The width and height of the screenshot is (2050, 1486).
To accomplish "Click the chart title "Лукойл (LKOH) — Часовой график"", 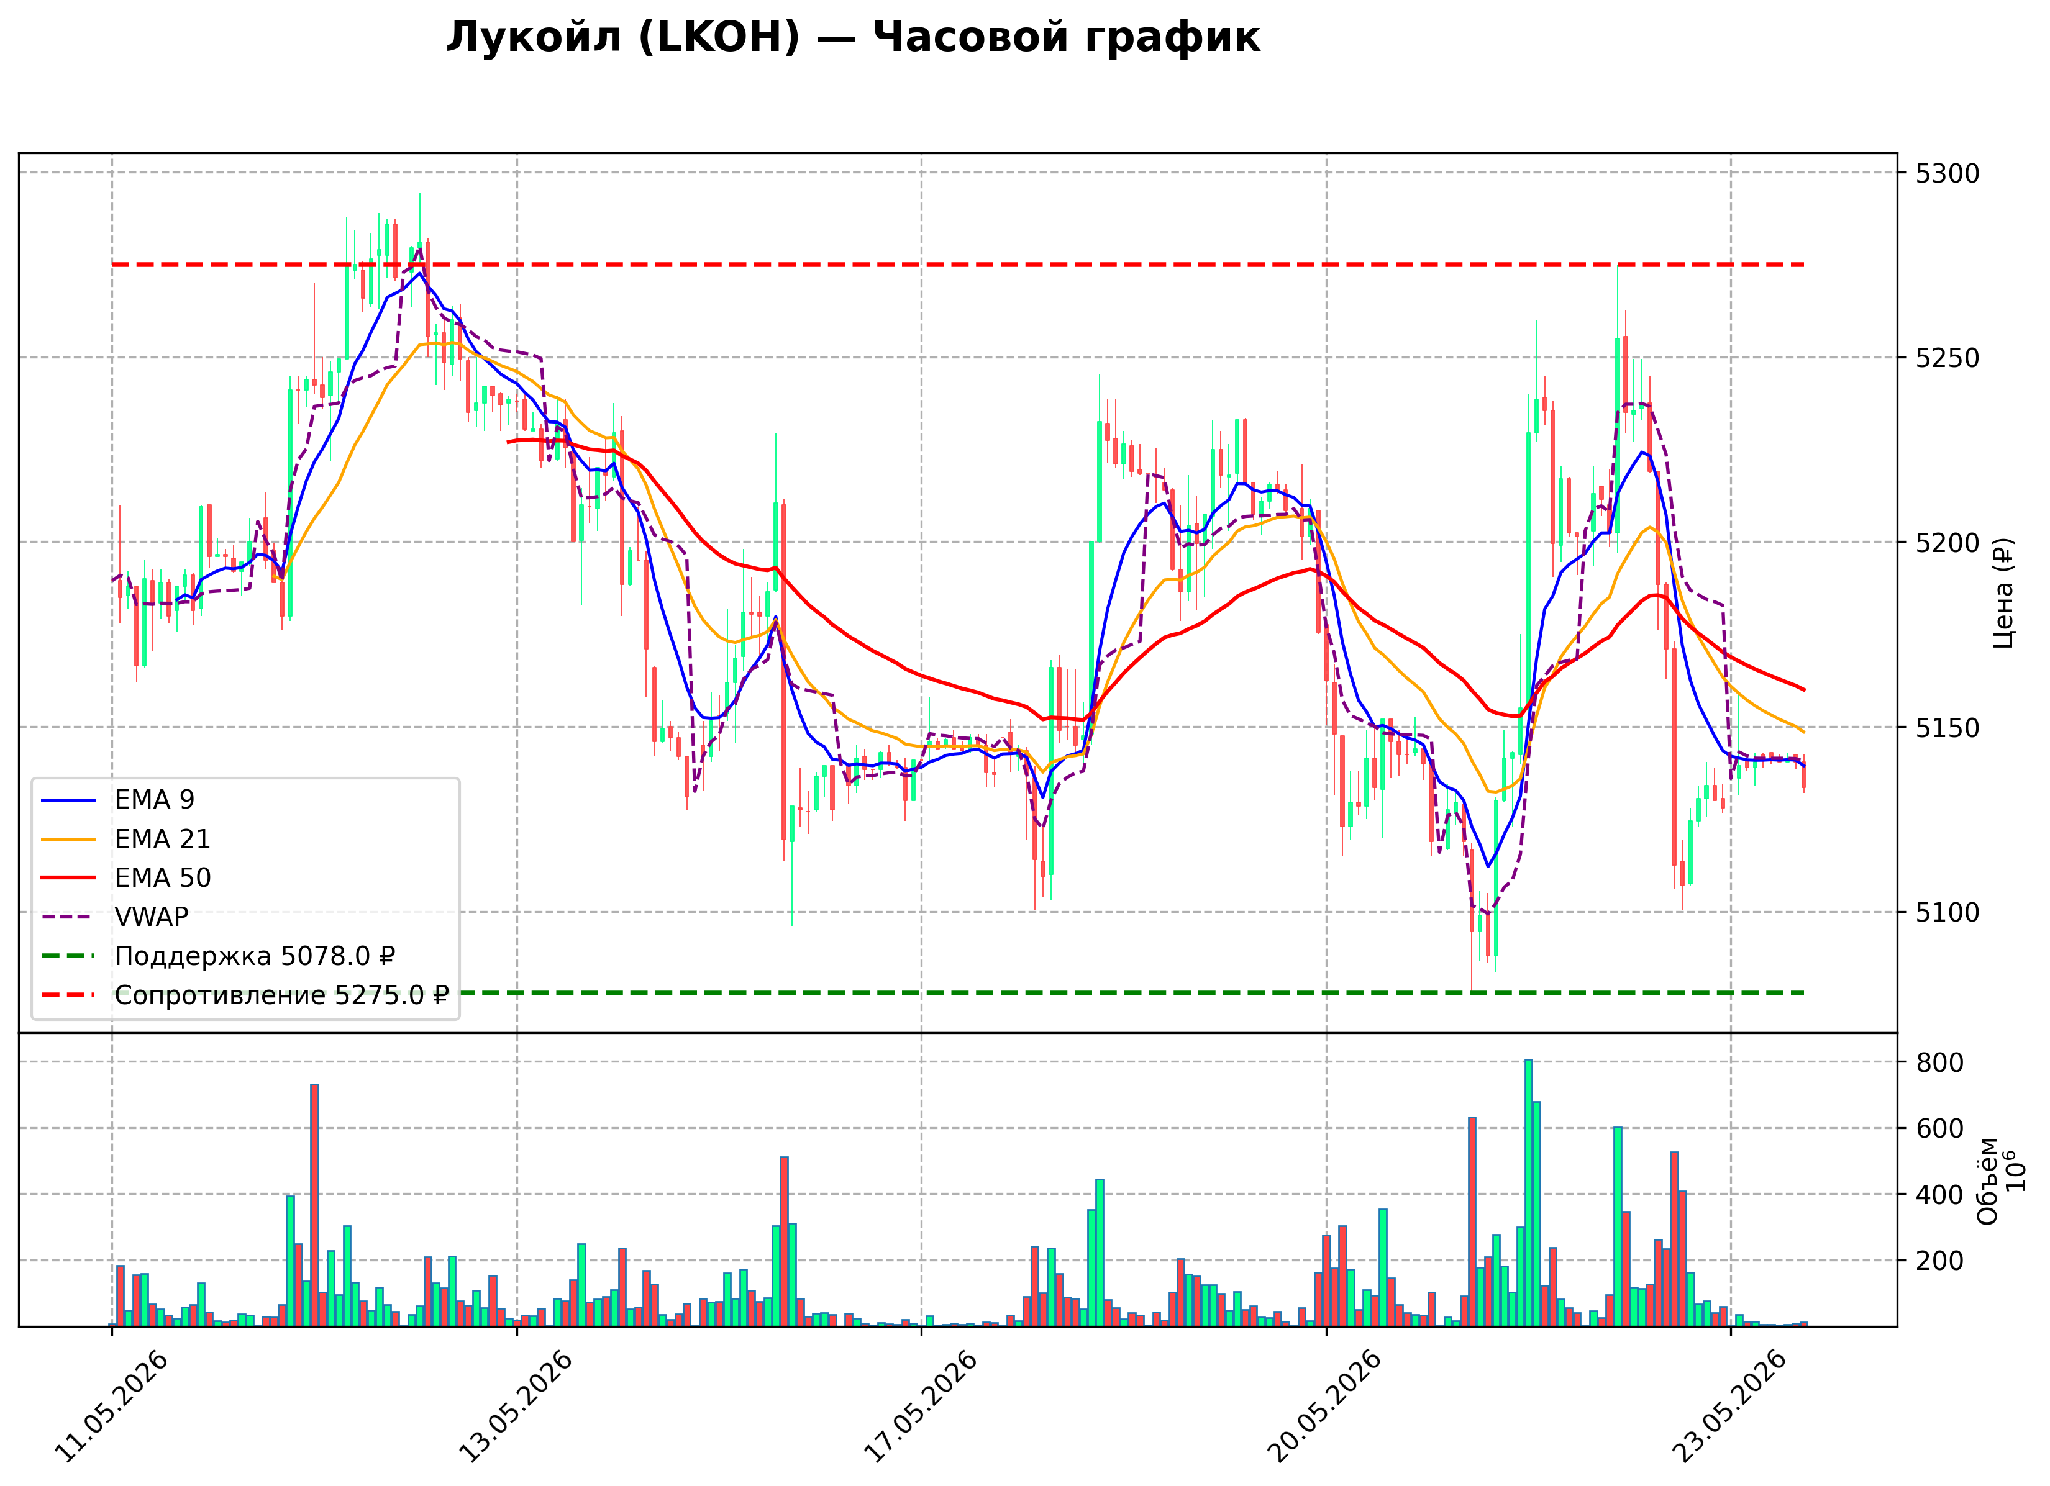I will (852, 38).
